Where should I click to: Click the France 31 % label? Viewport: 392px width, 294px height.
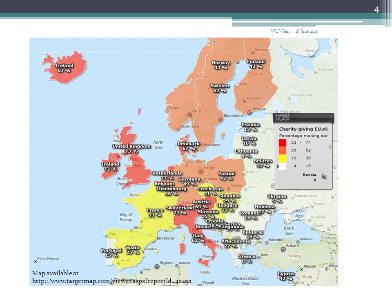[x=155, y=212]
